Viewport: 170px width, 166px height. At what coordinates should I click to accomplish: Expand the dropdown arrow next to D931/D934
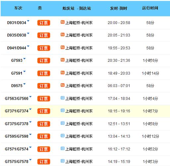coord(28,21)
